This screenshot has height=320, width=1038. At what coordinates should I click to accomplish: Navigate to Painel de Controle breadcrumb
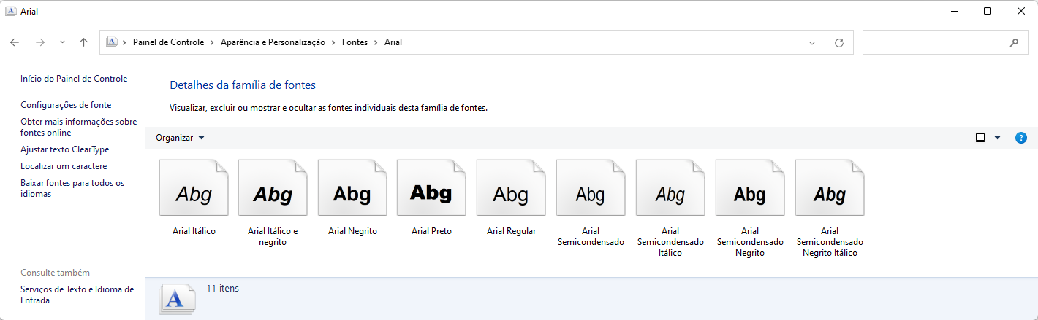coord(169,42)
